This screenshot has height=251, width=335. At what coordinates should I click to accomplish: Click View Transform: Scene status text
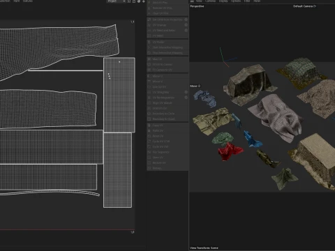(204, 248)
